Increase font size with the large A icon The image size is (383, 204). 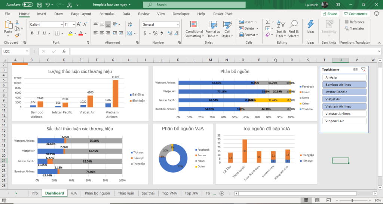(x=79, y=24)
